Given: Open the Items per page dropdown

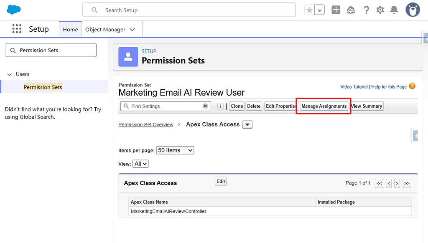Looking at the screenshot, I should 175,150.
